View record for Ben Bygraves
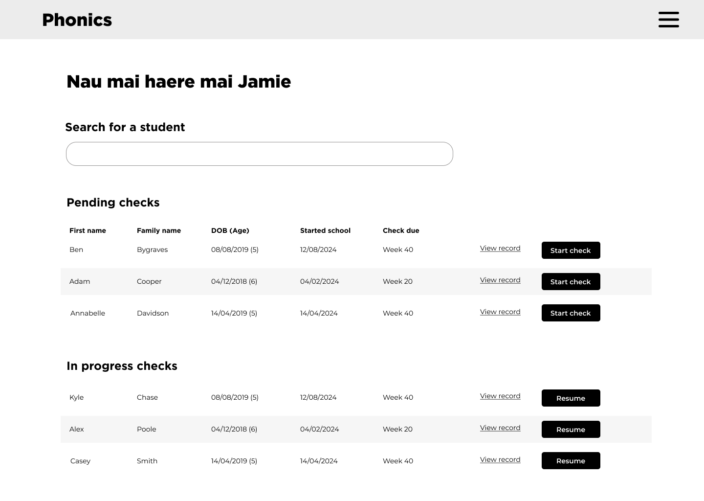The image size is (704, 501). coord(500,249)
